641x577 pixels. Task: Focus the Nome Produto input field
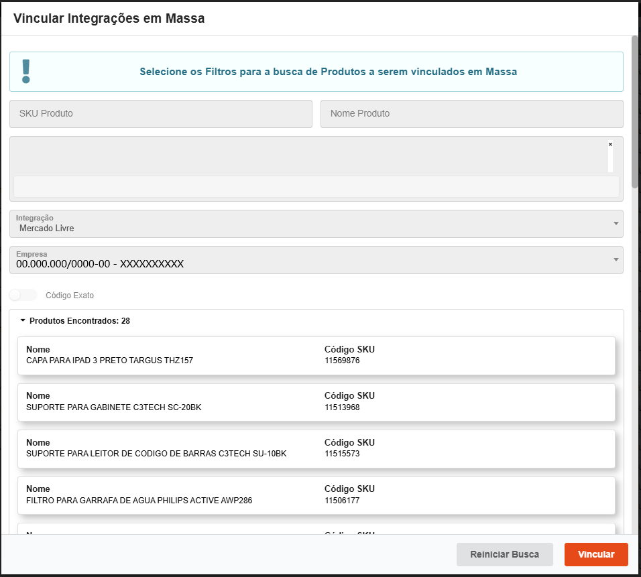[x=471, y=114]
